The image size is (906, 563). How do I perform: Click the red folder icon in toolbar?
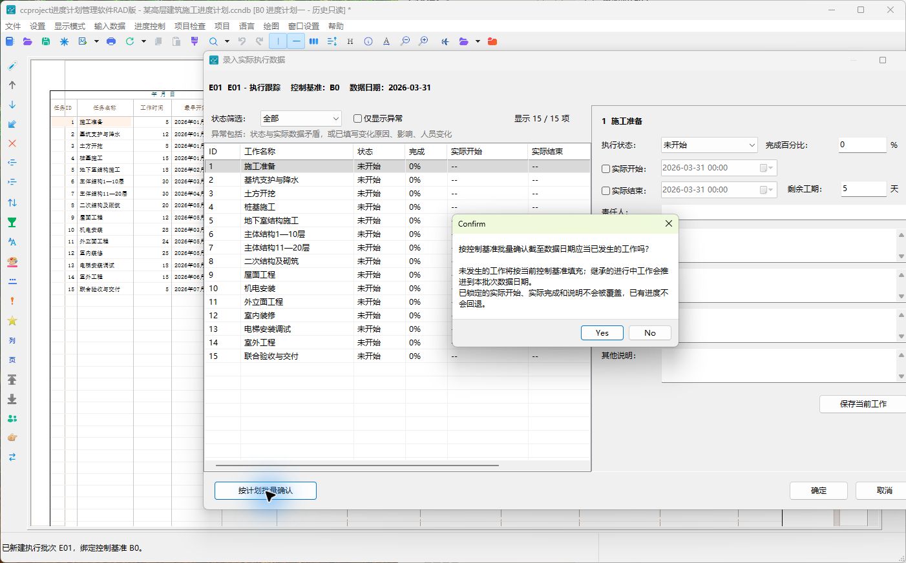click(492, 41)
